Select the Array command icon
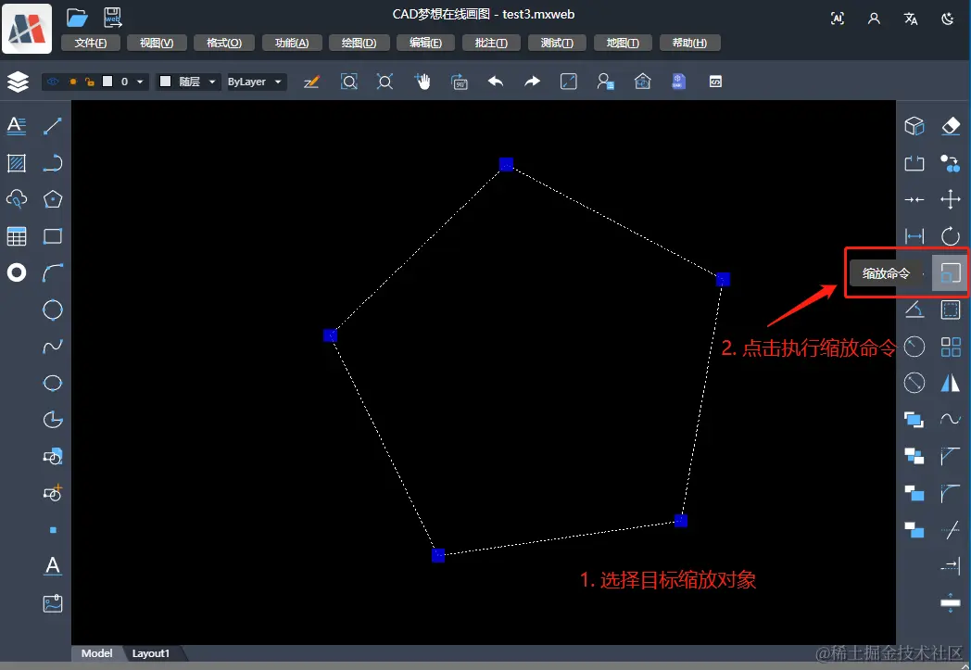971x670 pixels. point(950,347)
